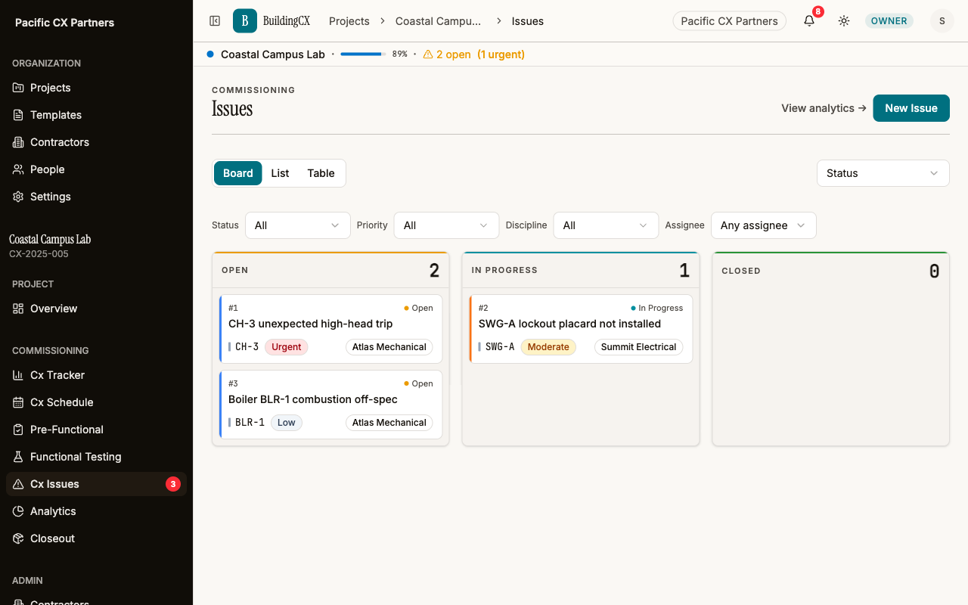Click the Open status on issue #1
This screenshot has height=605, width=968.
click(x=418, y=308)
